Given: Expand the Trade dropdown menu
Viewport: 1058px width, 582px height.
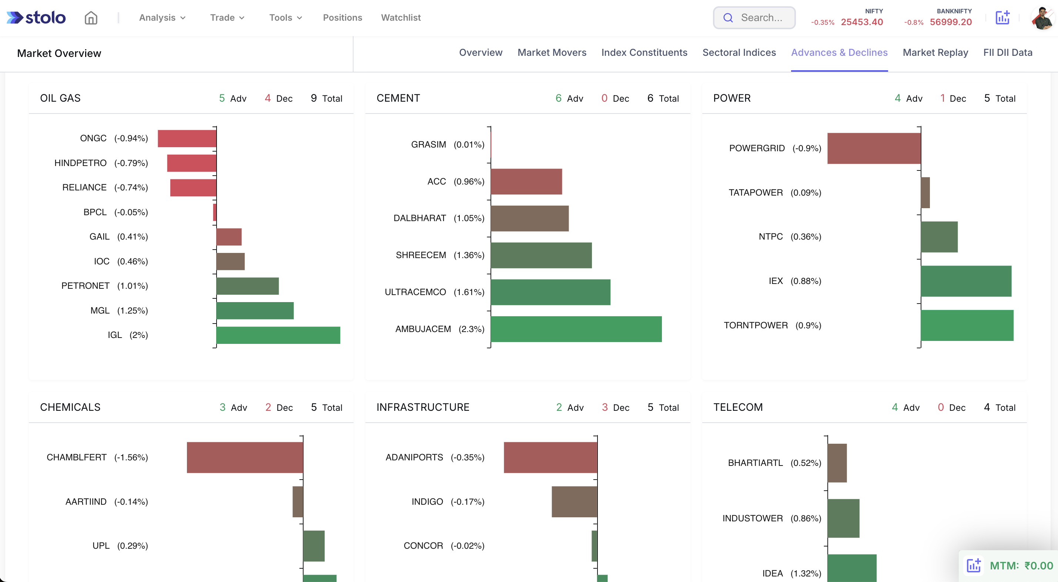Looking at the screenshot, I should click(x=227, y=18).
